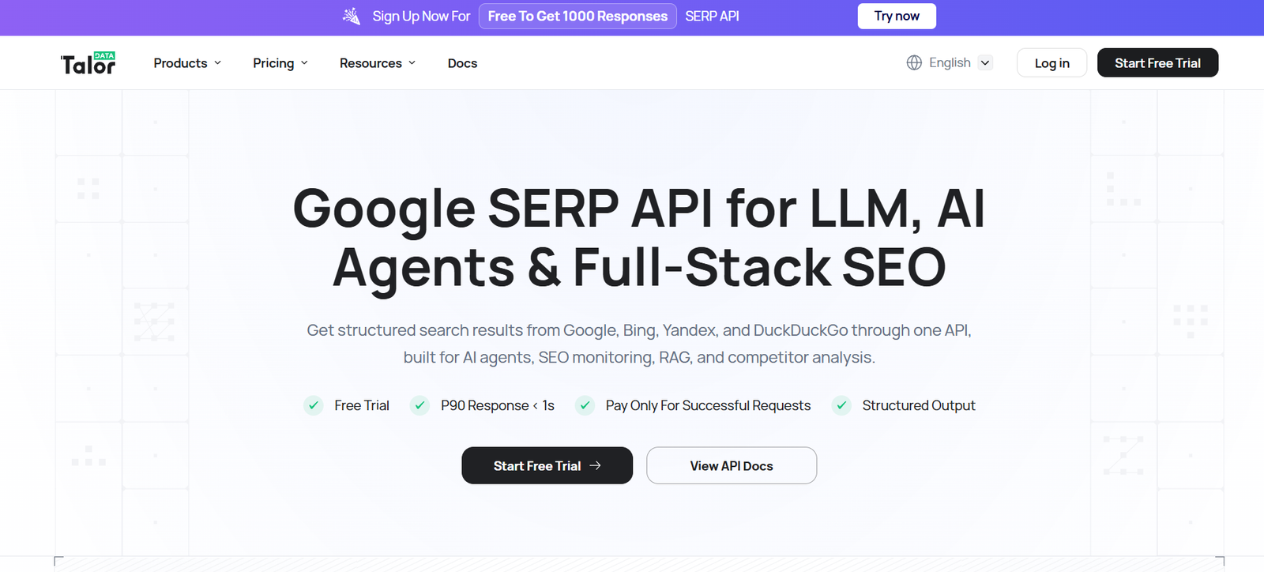The width and height of the screenshot is (1264, 572).
Task: Click the 'Sign Up Now For' banner text
Action: click(421, 16)
